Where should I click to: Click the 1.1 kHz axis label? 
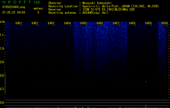[x=2, y=35]
